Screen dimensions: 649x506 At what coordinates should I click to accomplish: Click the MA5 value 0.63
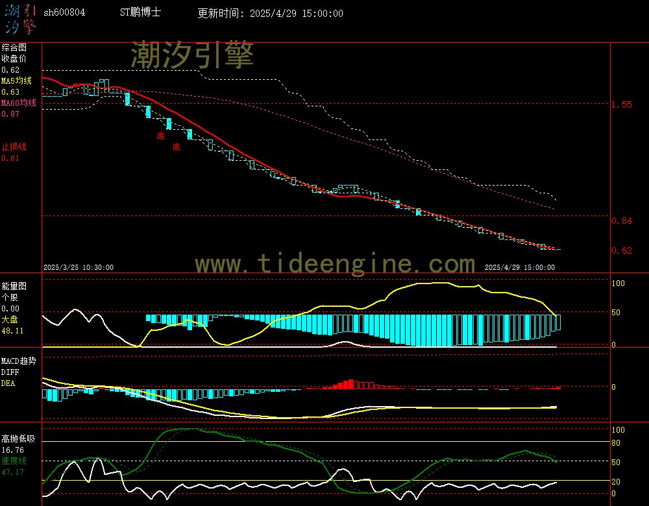point(10,92)
